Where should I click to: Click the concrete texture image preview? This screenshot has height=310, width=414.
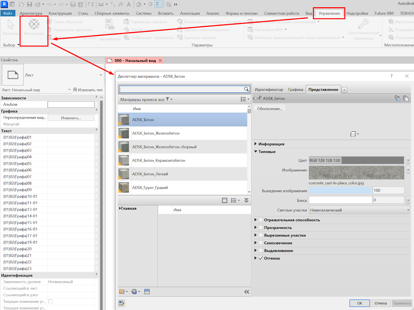[357, 172]
